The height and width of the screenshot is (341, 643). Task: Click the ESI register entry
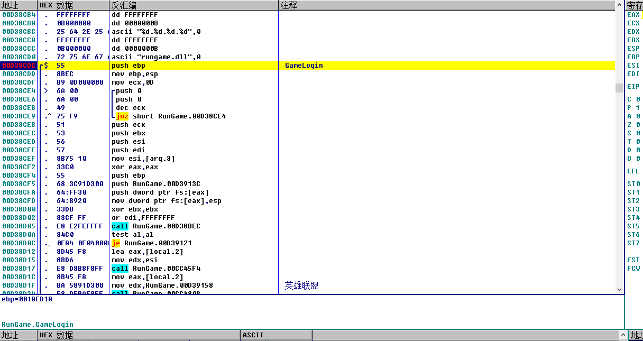pyautogui.click(x=633, y=66)
